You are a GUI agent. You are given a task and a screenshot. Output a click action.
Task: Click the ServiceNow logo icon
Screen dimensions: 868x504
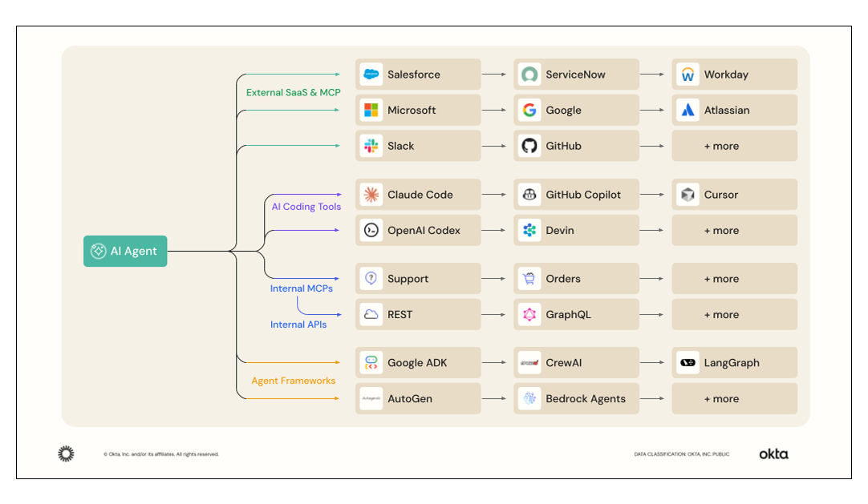tap(529, 74)
